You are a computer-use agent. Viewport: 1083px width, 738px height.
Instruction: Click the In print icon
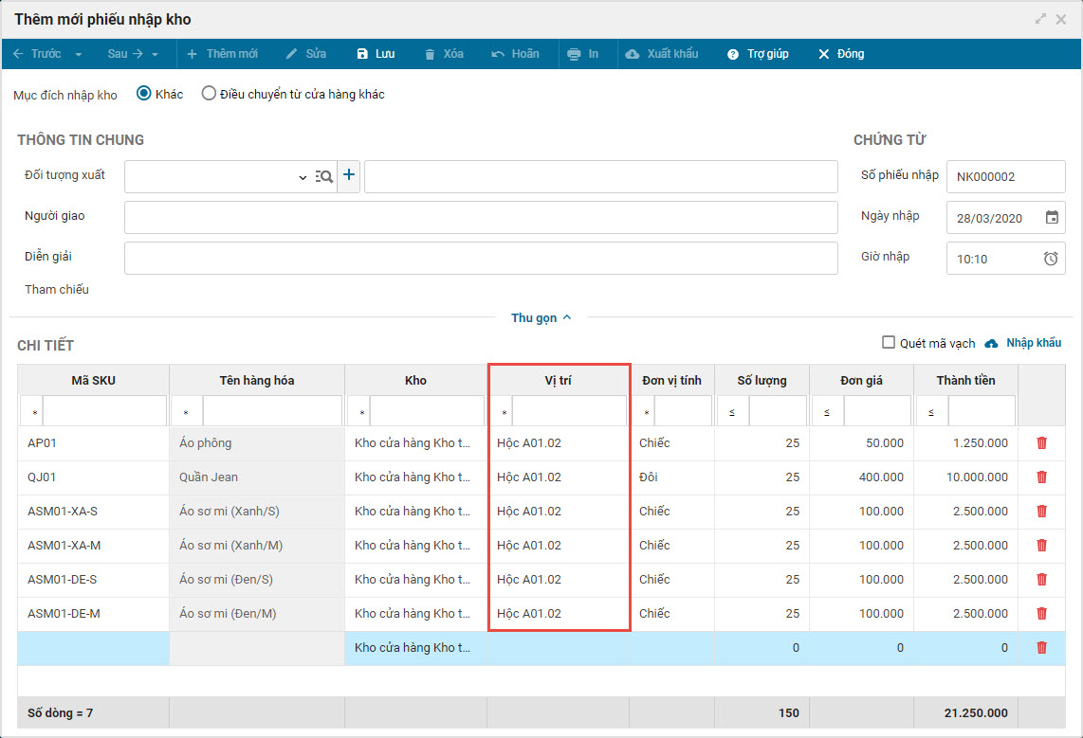click(x=574, y=54)
